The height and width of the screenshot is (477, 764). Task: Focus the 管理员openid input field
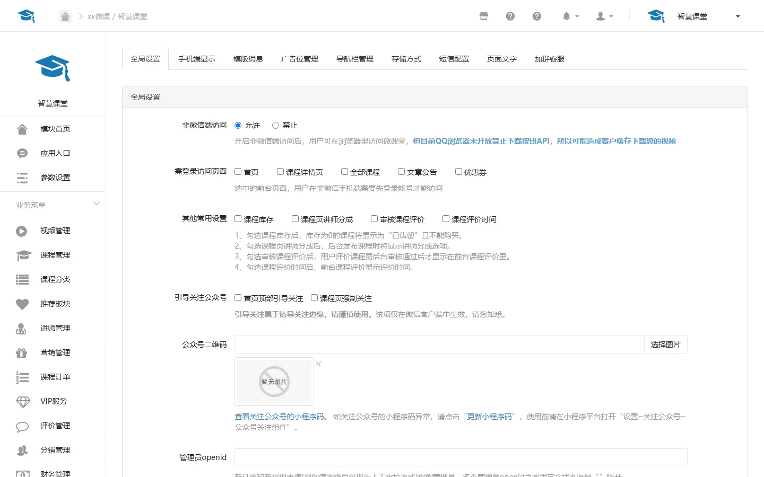click(x=461, y=457)
